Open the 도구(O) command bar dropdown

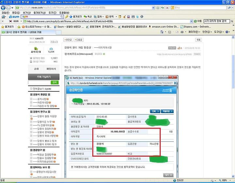coord(219,32)
